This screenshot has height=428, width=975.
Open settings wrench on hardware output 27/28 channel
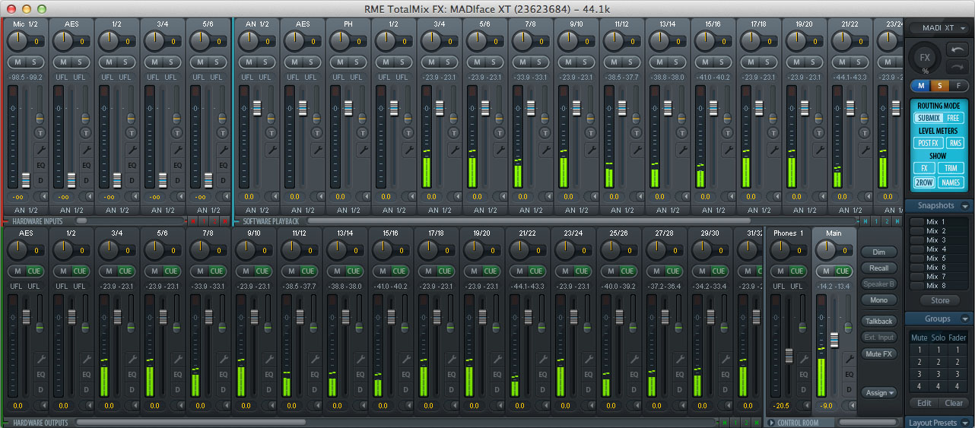coord(679,359)
